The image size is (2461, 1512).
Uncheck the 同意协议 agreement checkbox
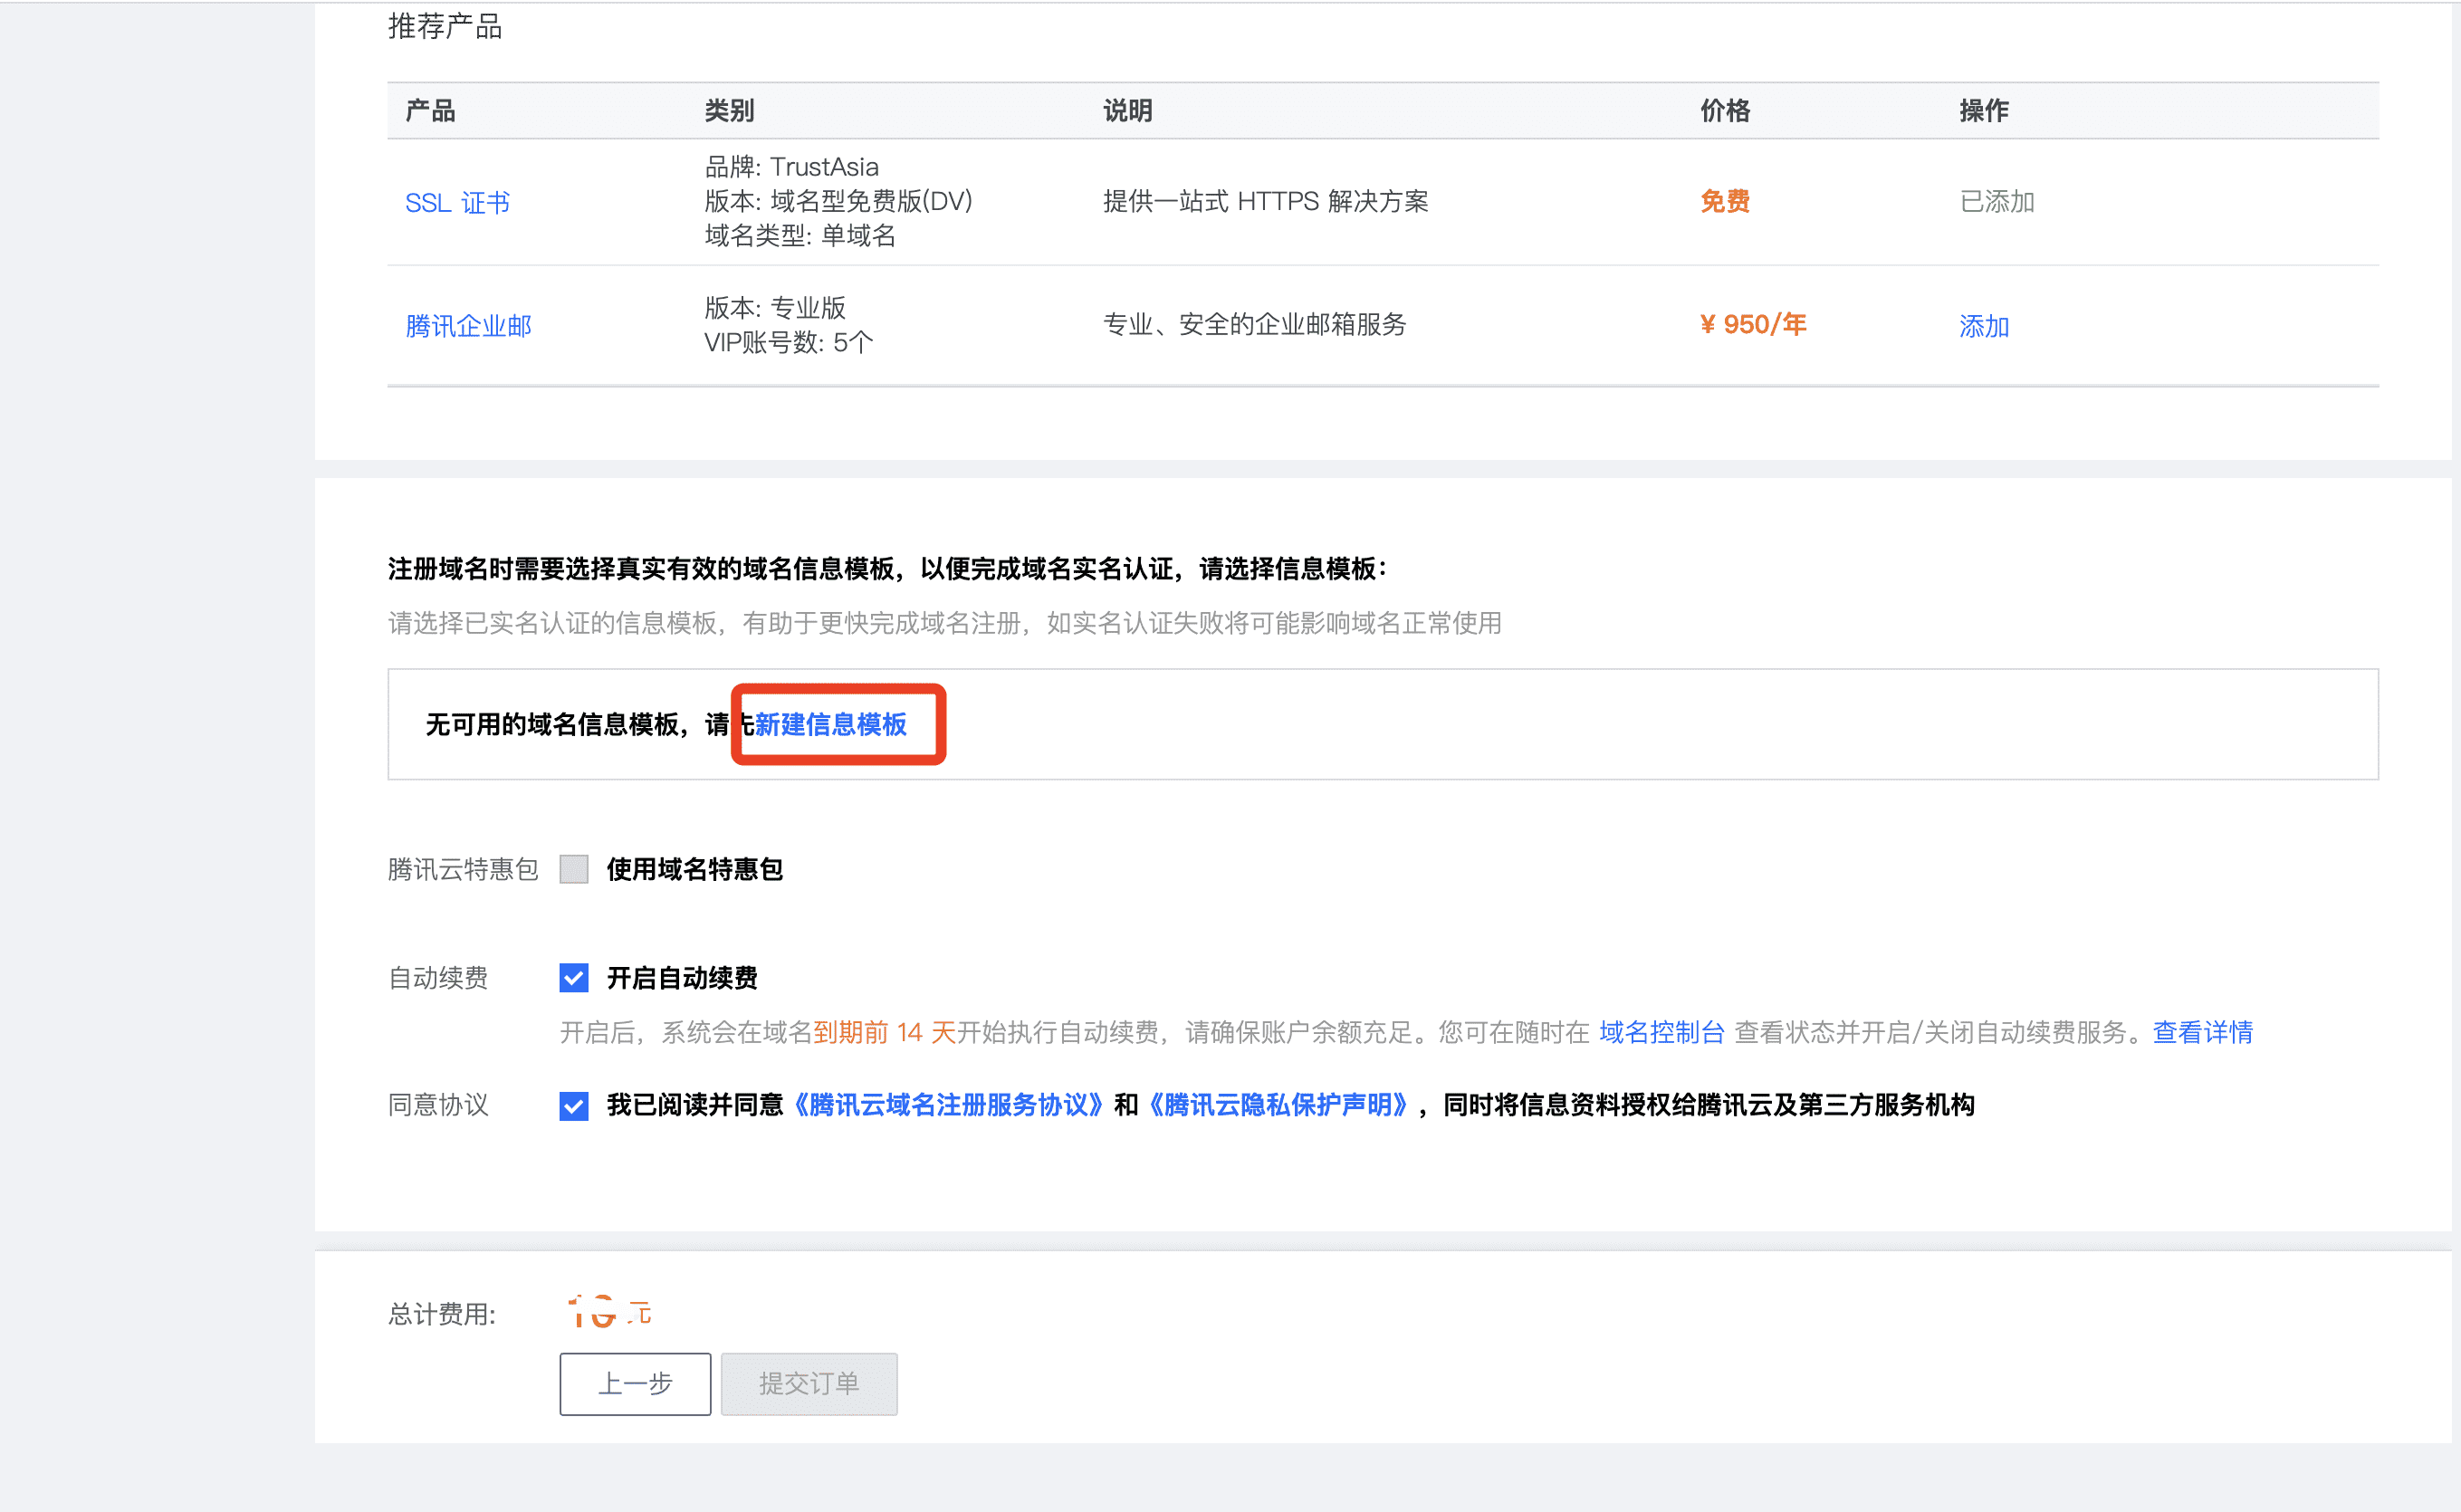click(574, 1106)
